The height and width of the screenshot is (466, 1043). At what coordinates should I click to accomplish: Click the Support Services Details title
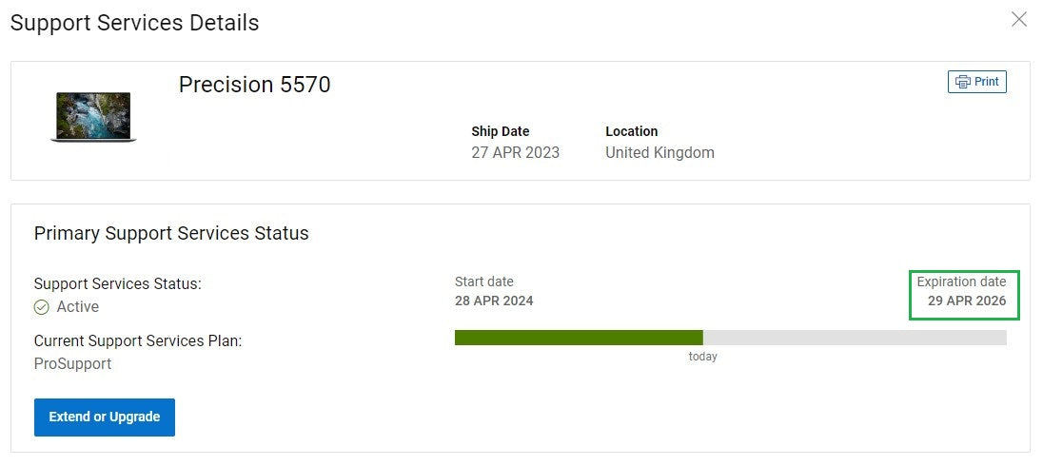point(134,23)
